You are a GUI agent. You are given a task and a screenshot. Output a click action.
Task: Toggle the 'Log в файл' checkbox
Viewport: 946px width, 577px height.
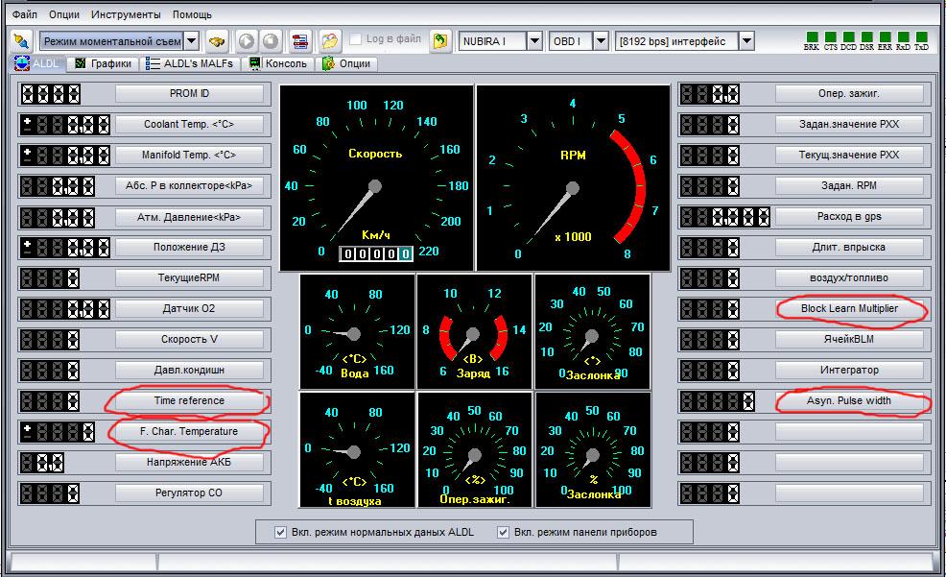[356, 39]
